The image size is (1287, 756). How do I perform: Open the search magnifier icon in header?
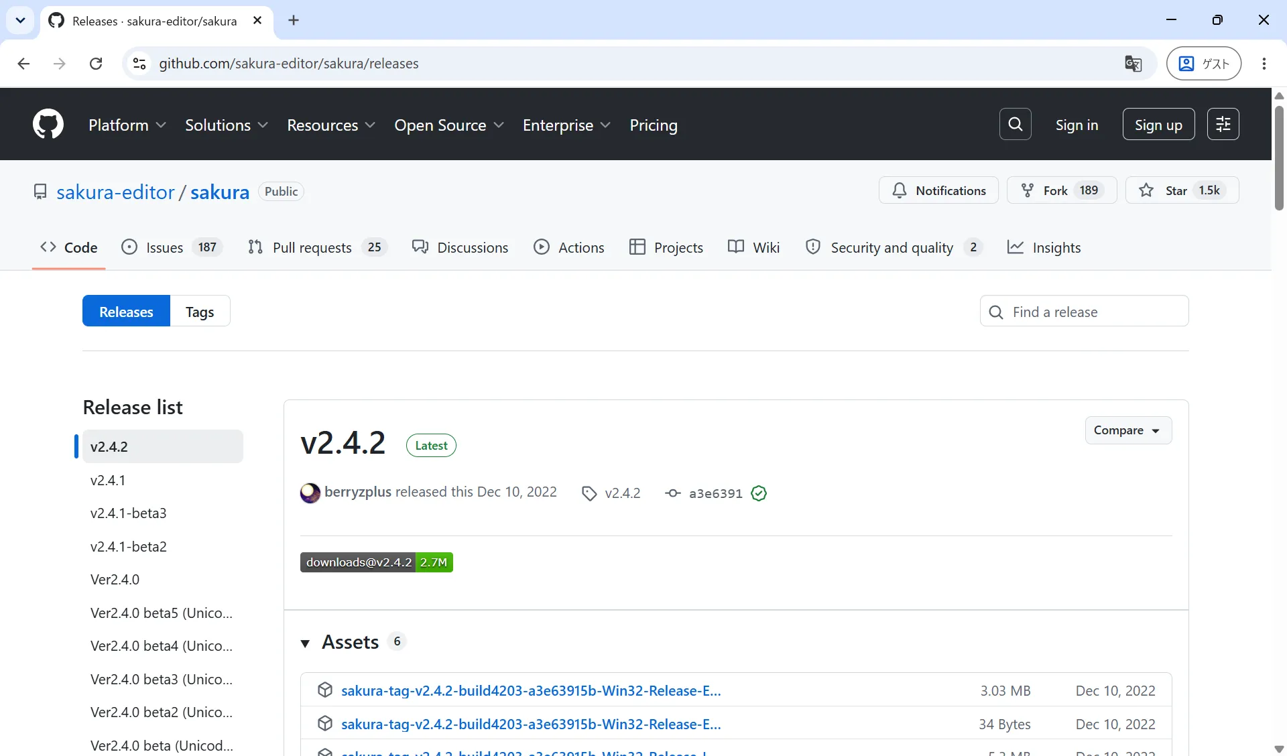1015,125
